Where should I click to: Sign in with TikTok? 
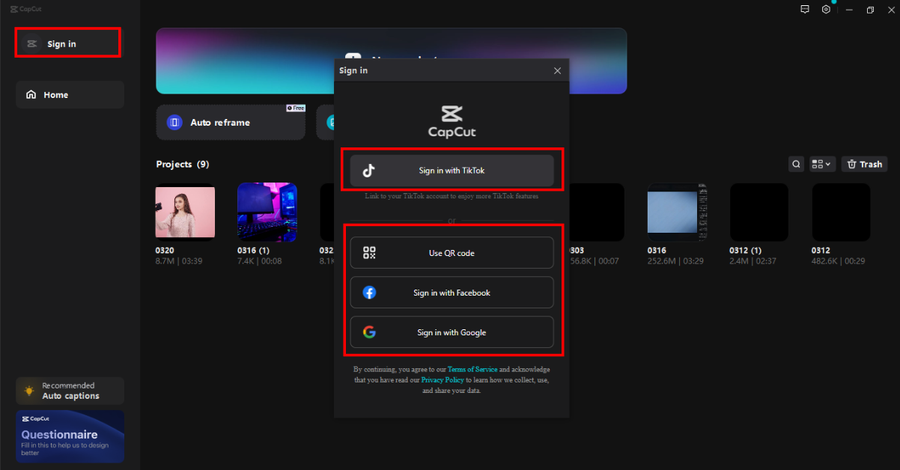click(x=451, y=171)
